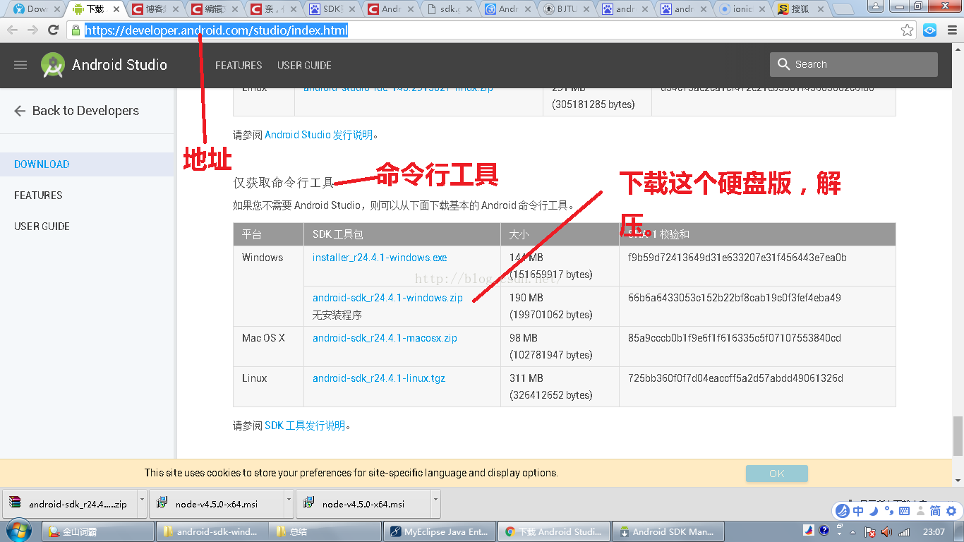This screenshot has height=542, width=964.
Task: Open the Android Studio 发行说明 link
Action: pos(318,135)
